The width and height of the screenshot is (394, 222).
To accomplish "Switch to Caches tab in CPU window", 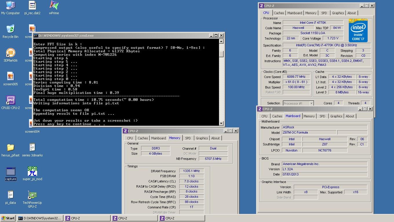I will click(279, 13).
